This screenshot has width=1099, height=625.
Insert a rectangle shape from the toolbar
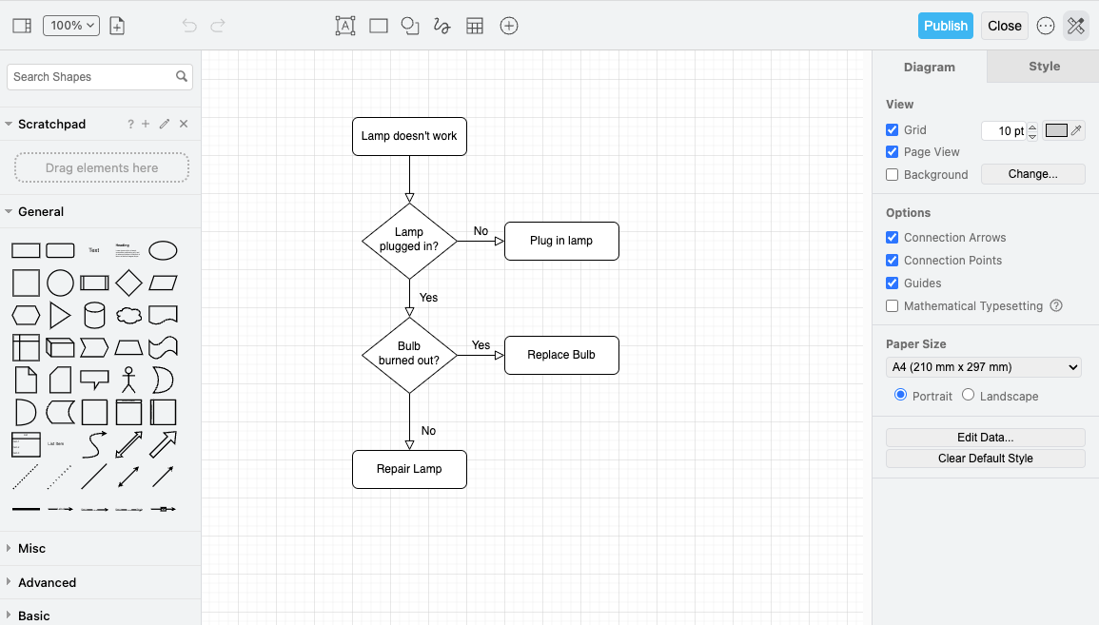pos(378,26)
